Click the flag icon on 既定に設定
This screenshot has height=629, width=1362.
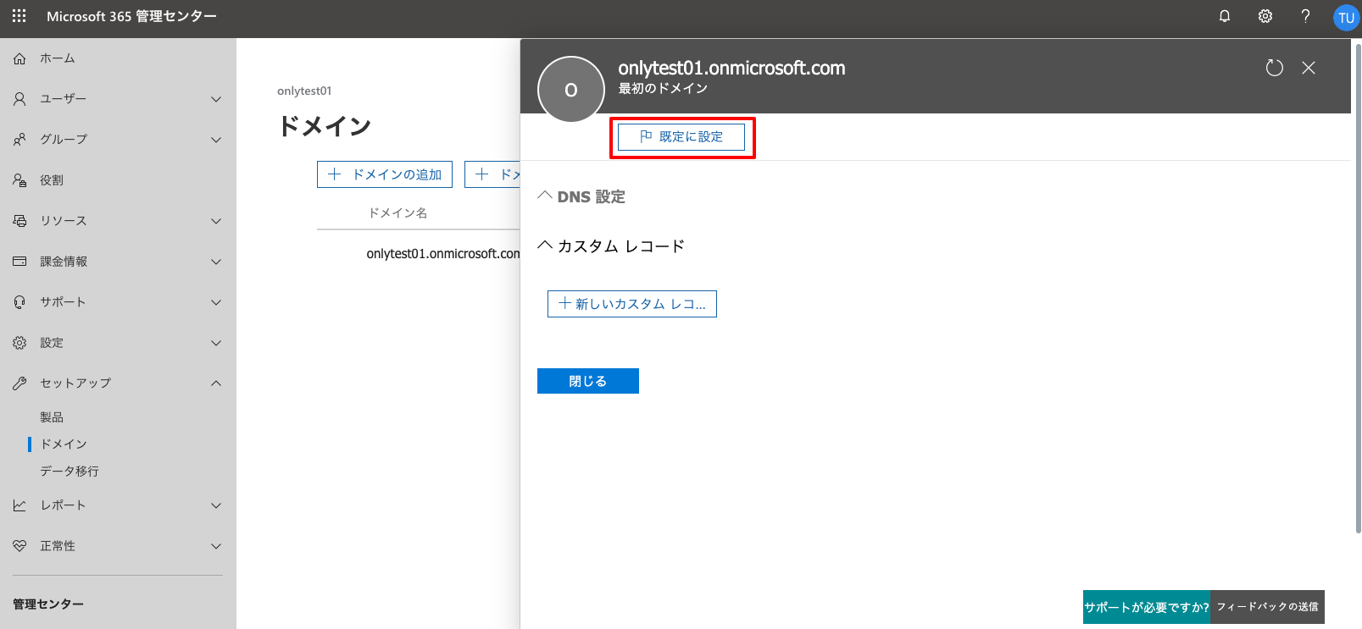click(x=646, y=136)
